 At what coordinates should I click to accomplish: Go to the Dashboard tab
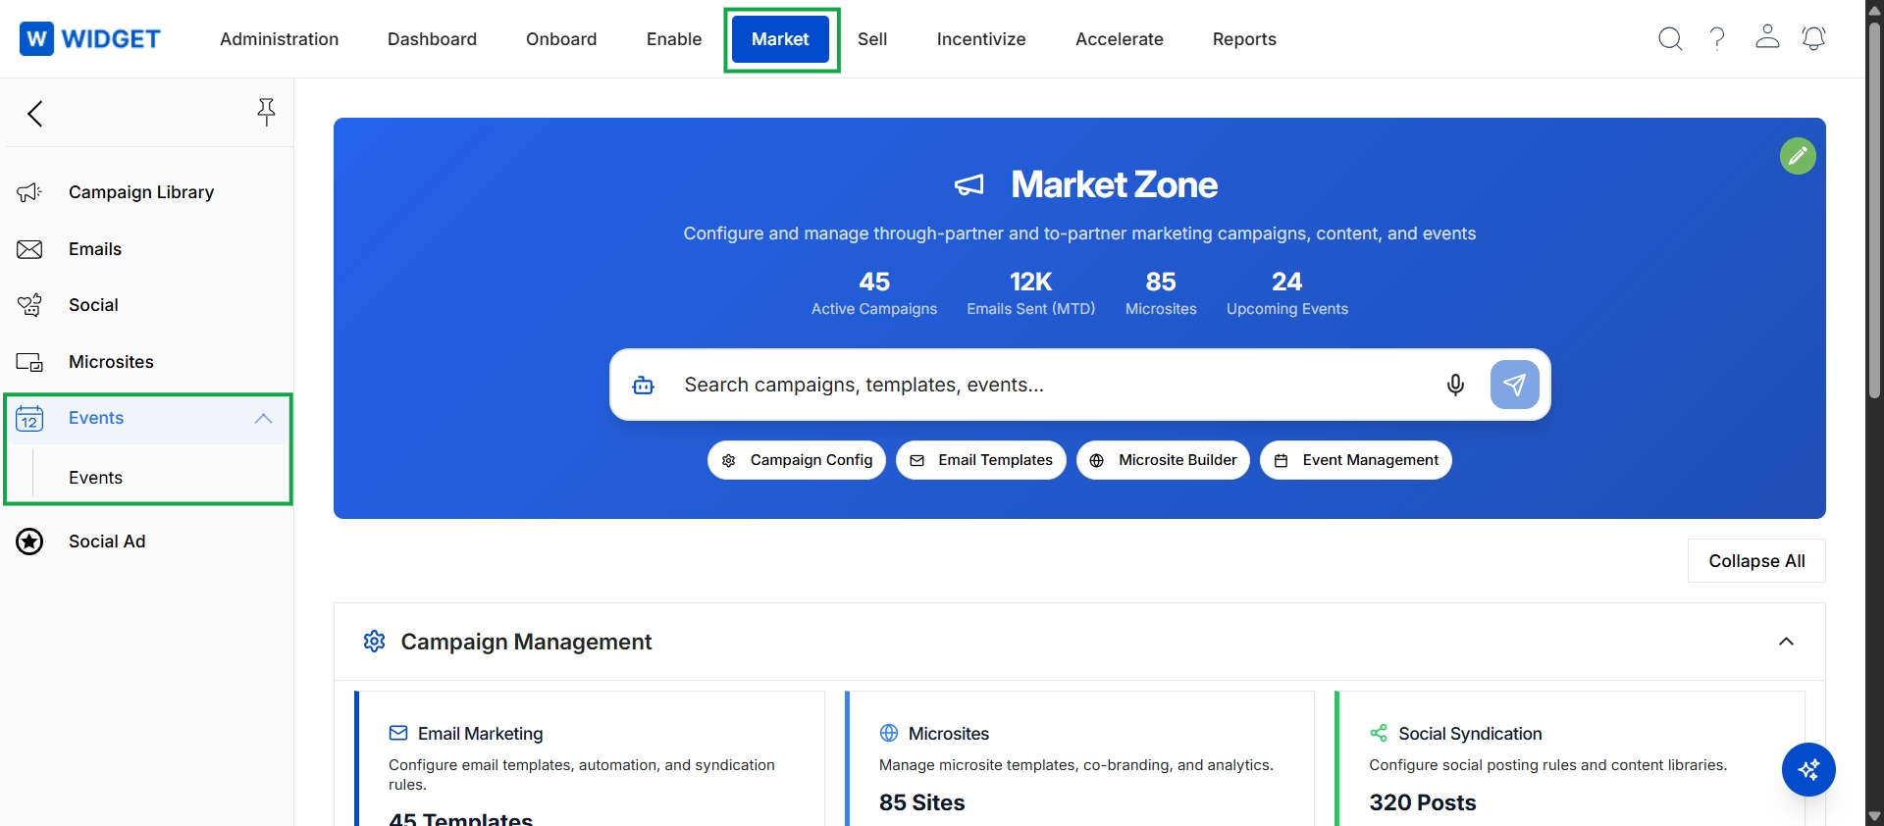pyautogui.click(x=432, y=39)
